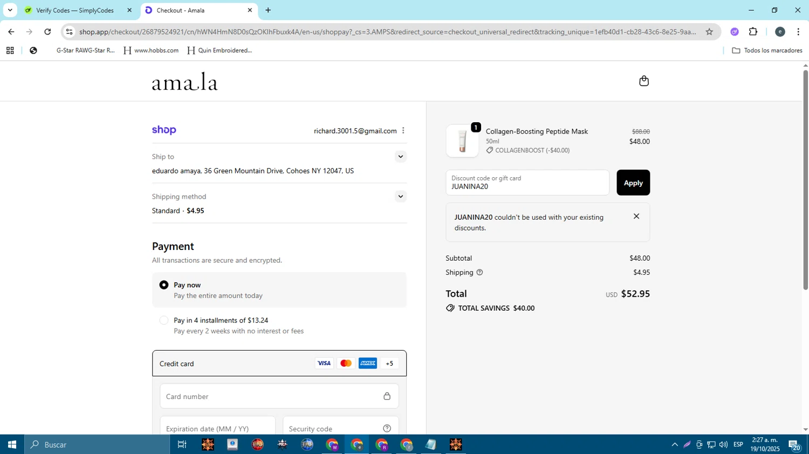Open Windows Start menu
This screenshot has height=454, width=809.
pyautogui.click(x=12, y=444)
